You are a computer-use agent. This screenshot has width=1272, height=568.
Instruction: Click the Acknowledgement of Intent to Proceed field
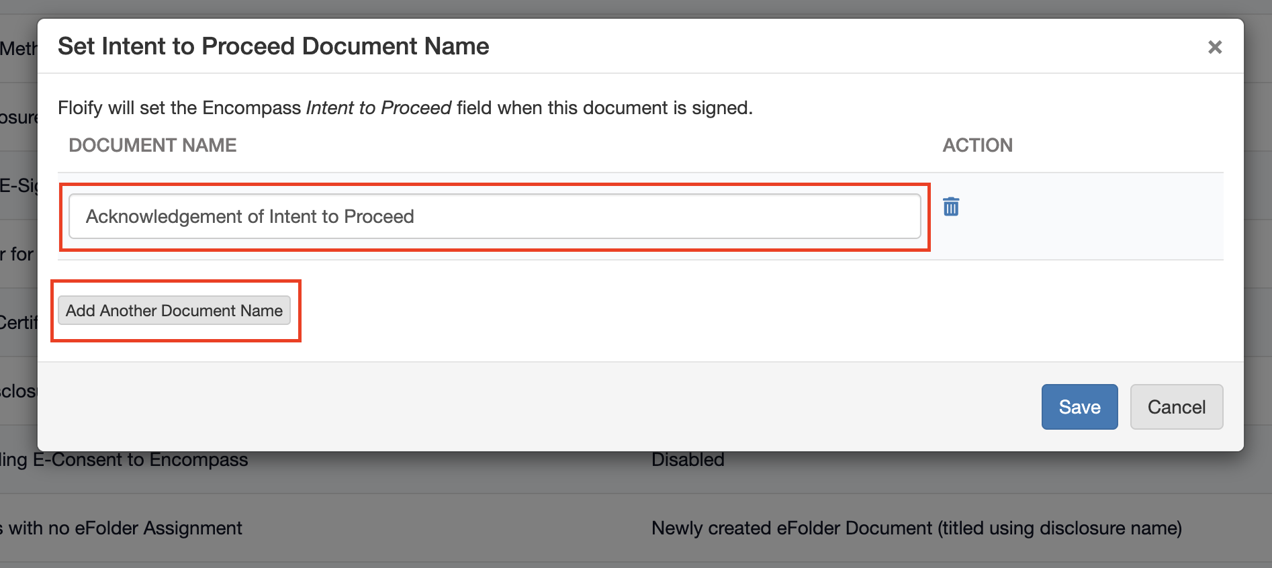[x=494, y=216]
